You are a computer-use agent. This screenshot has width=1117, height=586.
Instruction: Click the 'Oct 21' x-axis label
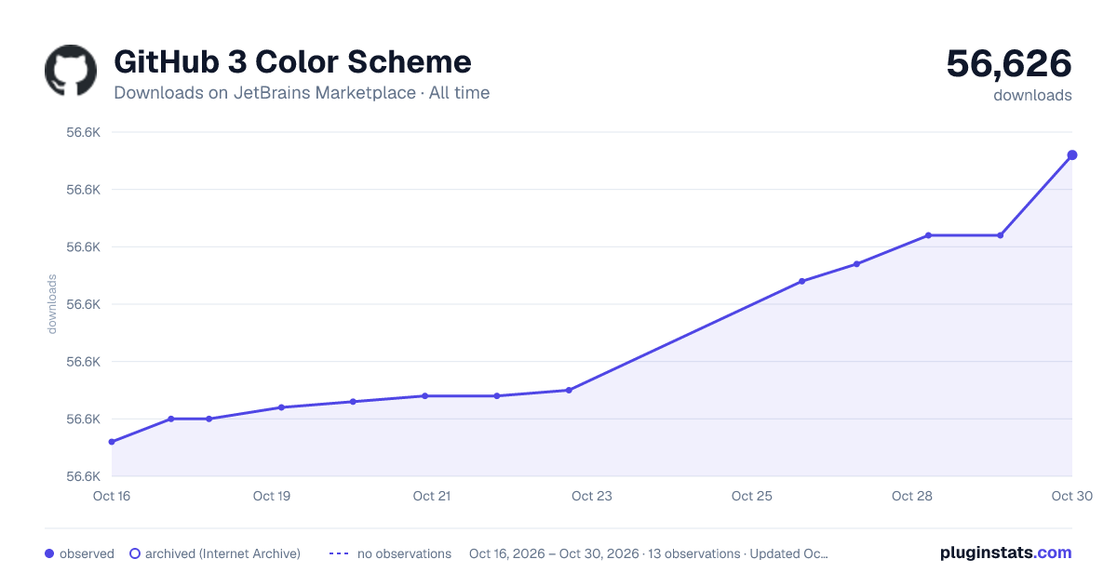click(432, 496)
